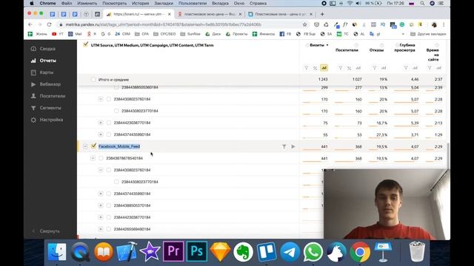Expand the 23844265569490184 row
Screen dimensions: 474x266
coord(101,229)
